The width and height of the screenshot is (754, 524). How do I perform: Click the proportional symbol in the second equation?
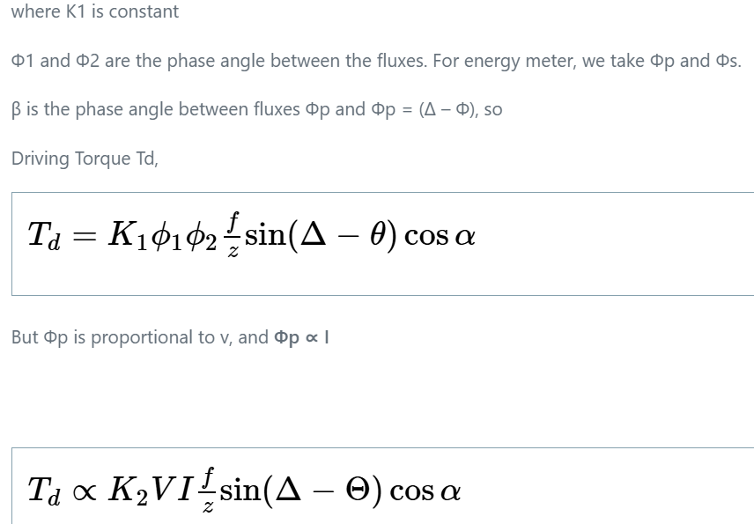click(85, 491)
